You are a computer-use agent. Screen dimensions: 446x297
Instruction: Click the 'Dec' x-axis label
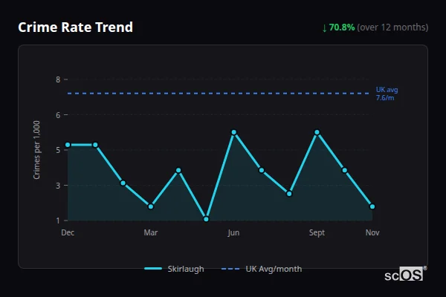(x=68, y=232)
